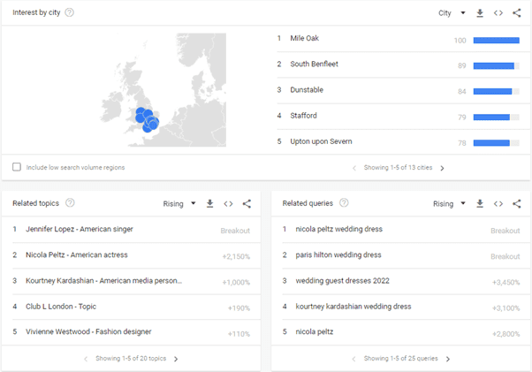Select the Dunstable city row
The image size is (532, 372).
399,90
